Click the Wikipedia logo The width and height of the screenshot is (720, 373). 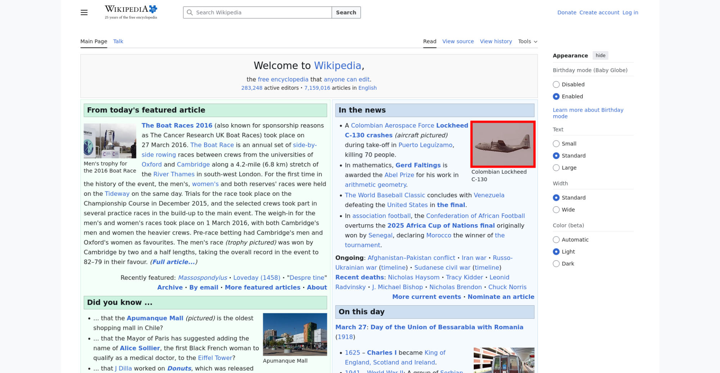(x=131, y=12)
